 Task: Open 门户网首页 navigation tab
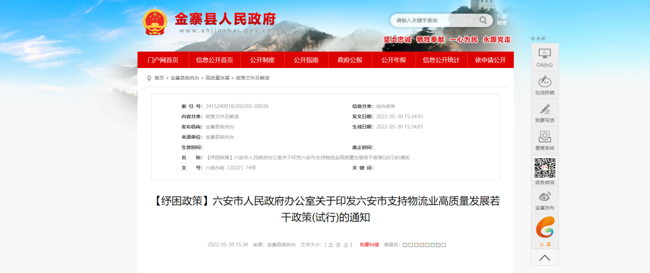coord(163,60)
